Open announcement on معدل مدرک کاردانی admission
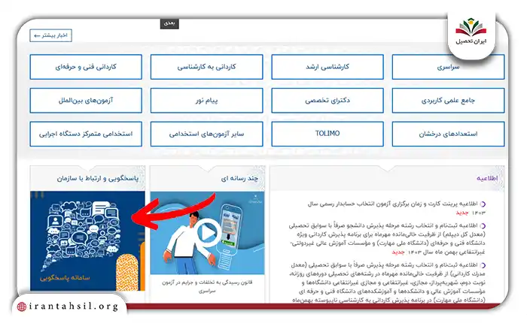 coord(386,282)
